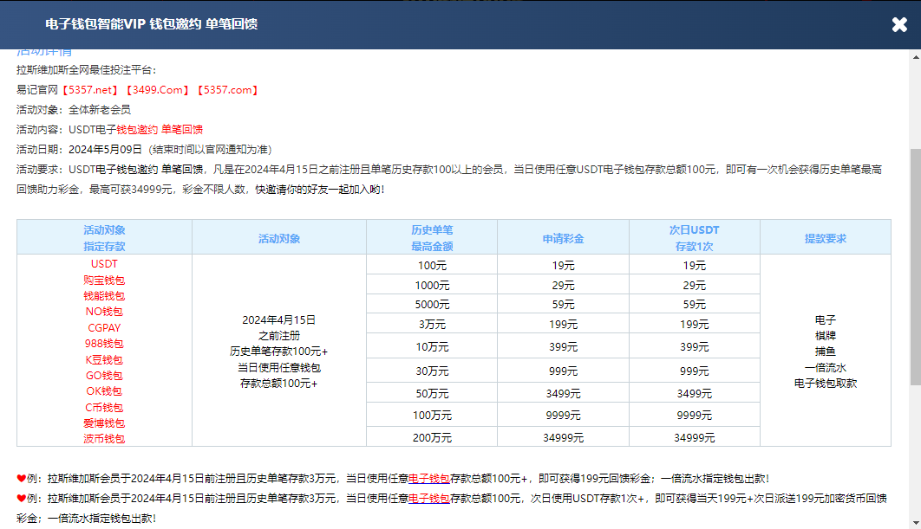Click 电子钱包 link in first example line

click(x=428, y=477)
